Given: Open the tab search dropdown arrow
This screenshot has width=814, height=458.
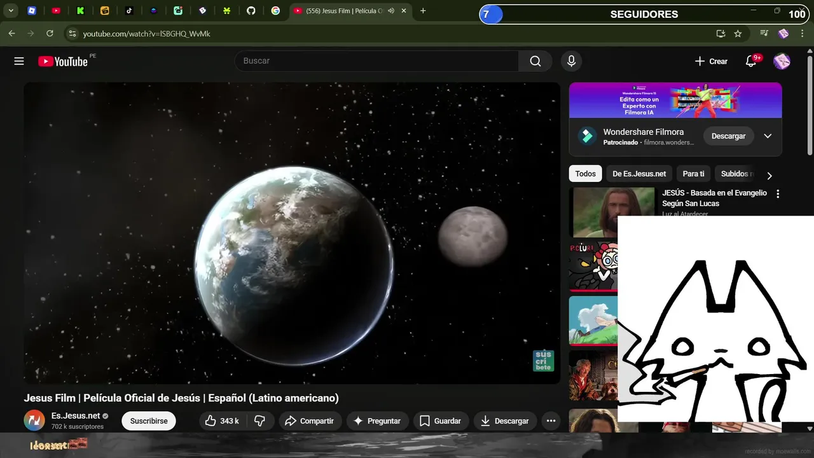Looking at the screenshot, I should click(x=11, y=11).
